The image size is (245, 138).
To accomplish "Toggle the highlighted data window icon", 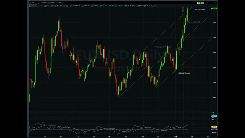I will [x=126, y=6].
